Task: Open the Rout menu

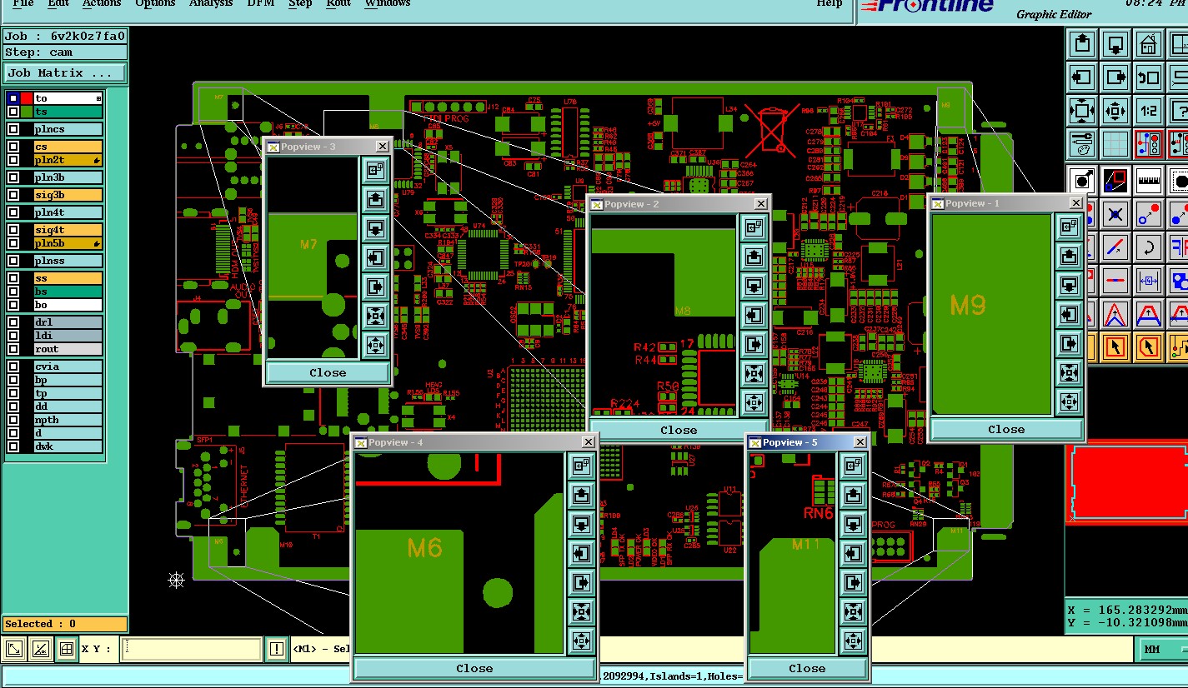Action: (x=338, y=3)
